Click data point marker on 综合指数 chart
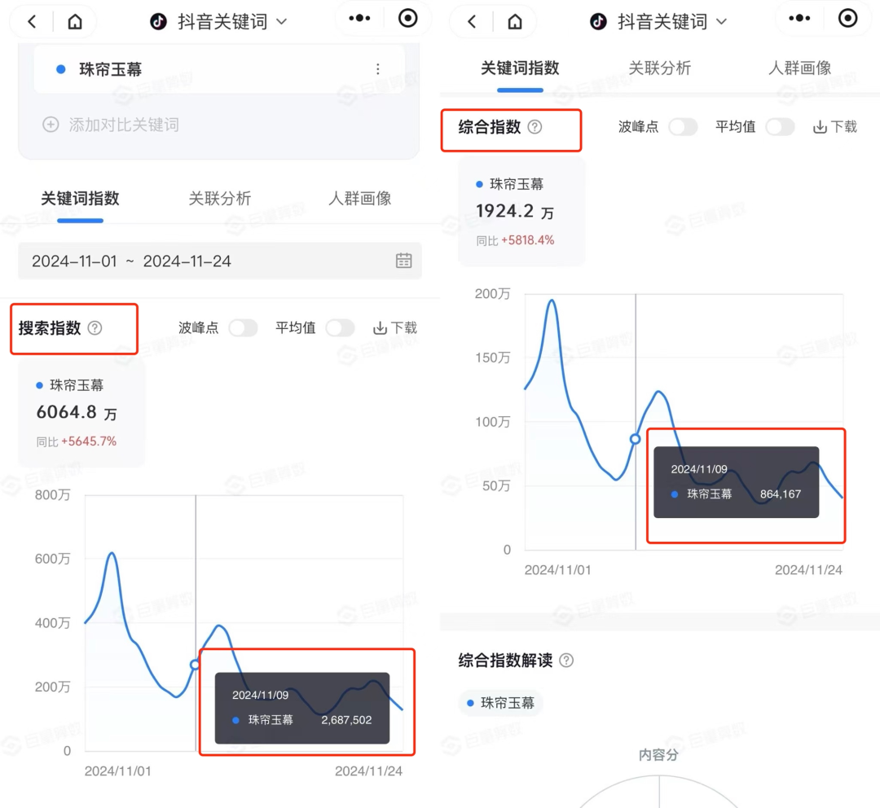 pyautogui.click(x=635, y=439)
